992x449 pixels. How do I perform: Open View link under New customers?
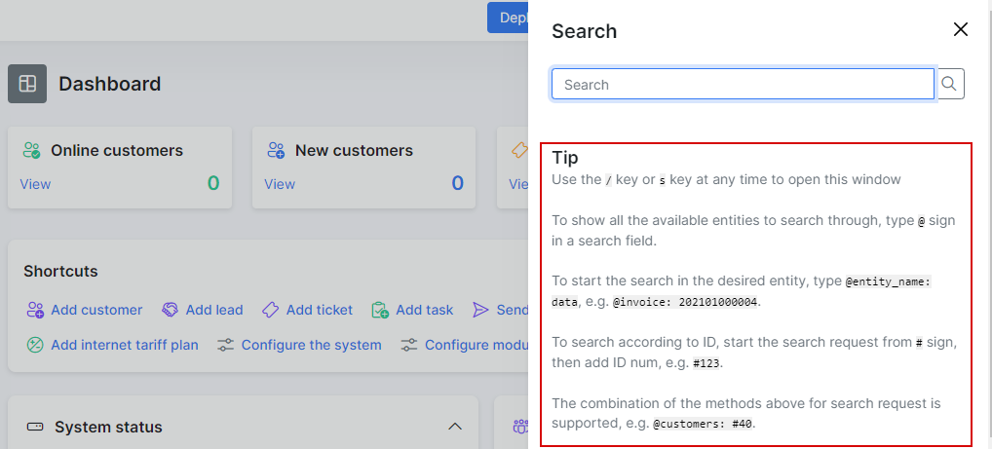tap(280, 184)
